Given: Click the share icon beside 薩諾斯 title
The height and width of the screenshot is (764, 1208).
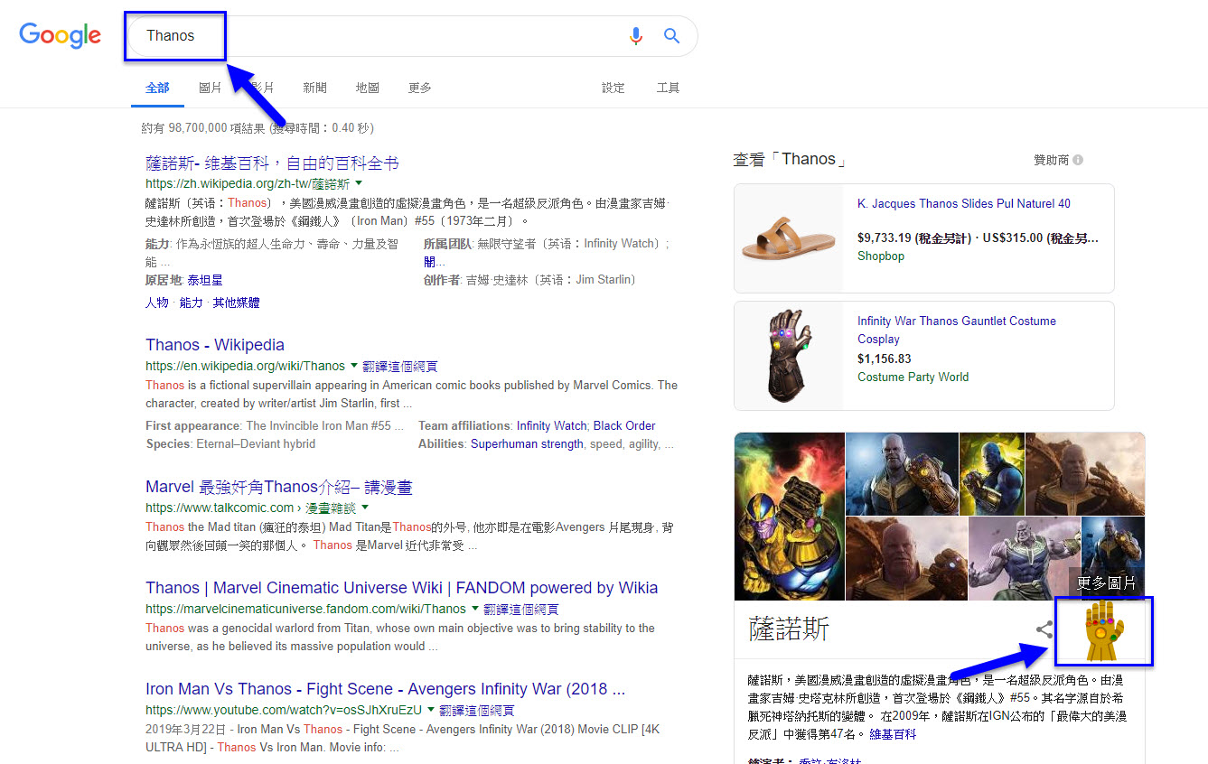Looking at the screenshot, I should pyautogui.click(x=1044, y=629).
